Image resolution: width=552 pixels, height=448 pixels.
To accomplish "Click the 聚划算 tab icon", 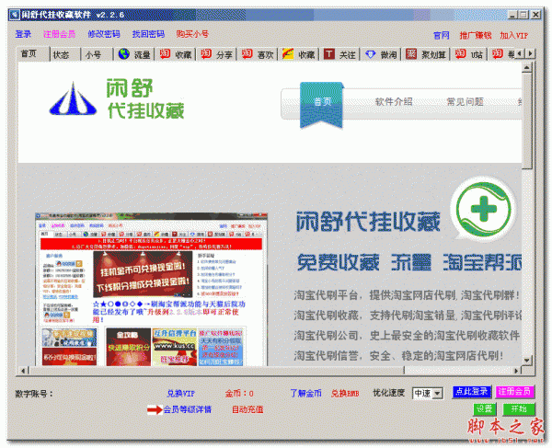I will tap(411, 54).
